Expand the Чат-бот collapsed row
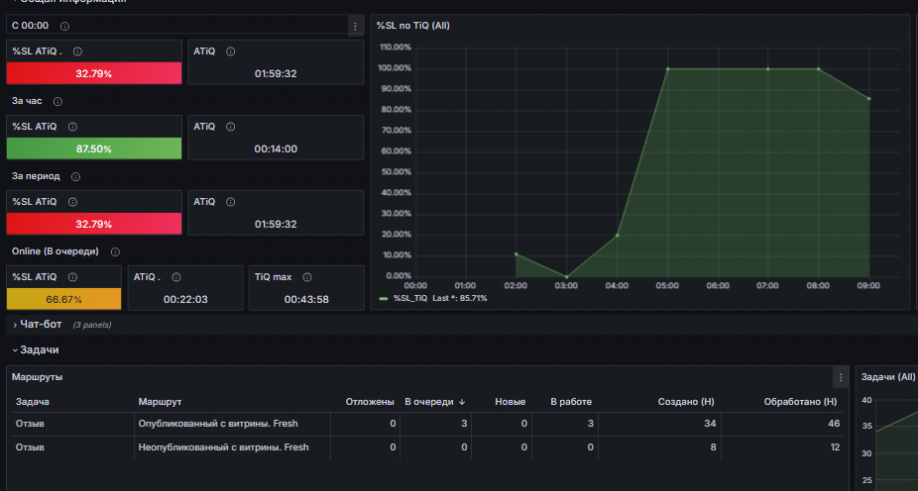This screenshot has height=491, width=918. pos(41,325)
